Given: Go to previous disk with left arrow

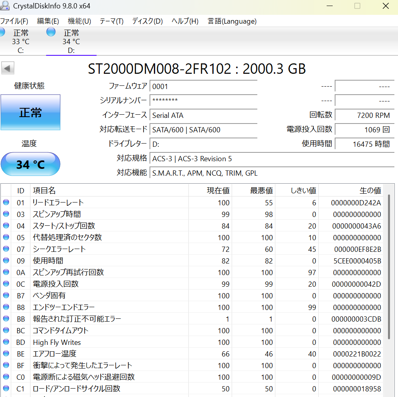Looking at the screenshot, I should (8, 68).
